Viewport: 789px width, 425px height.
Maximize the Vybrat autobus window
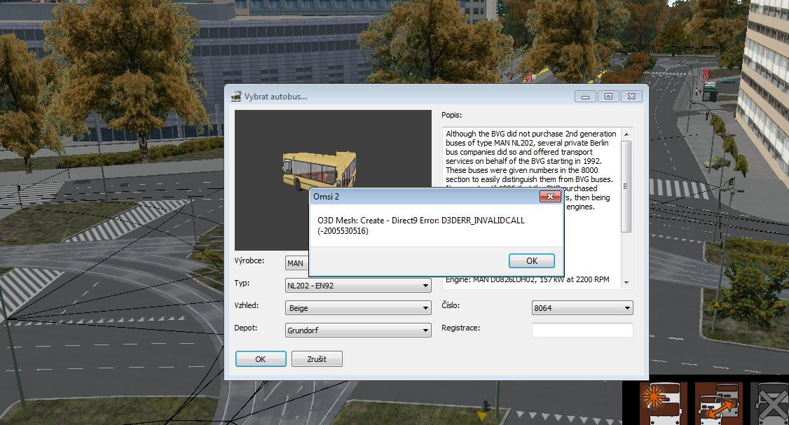(x=608, y=97)
